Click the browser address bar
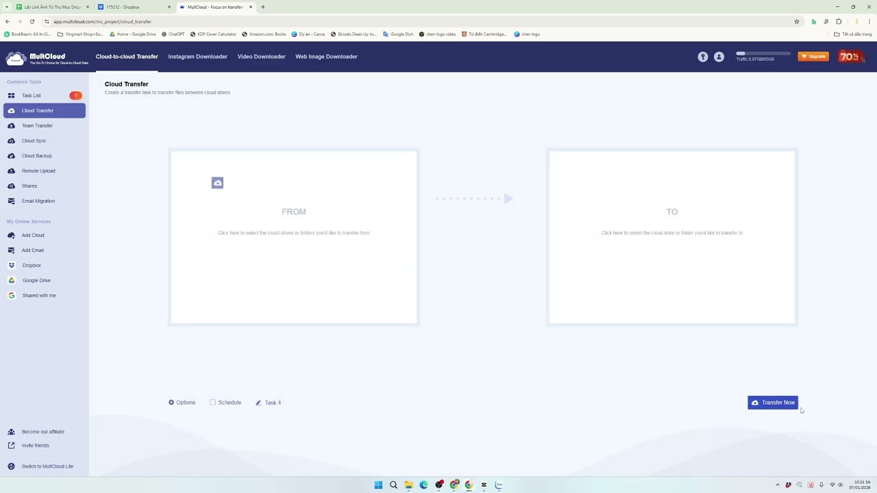Screen dimensions: 877x493 [x=418, y=21]
